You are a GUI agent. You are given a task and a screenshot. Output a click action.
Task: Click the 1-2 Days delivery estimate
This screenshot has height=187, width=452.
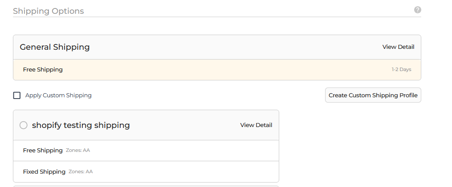401,70
